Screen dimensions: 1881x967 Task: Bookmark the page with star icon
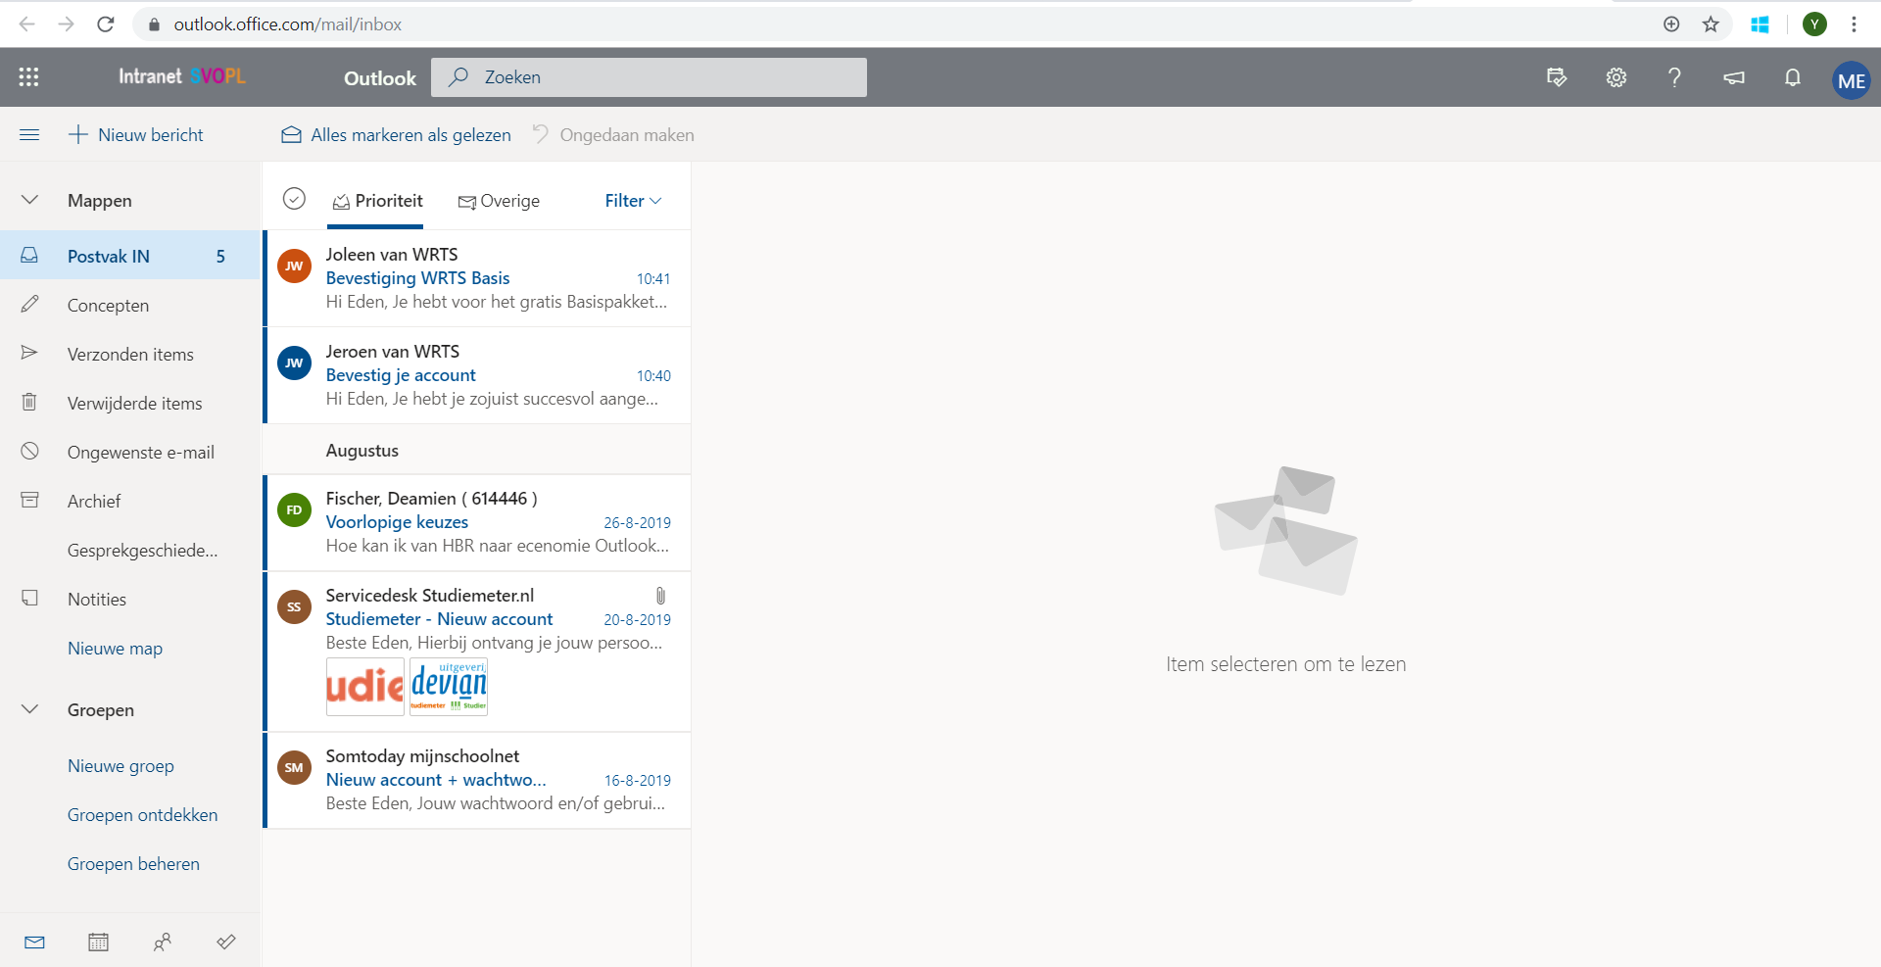(x=1711, y=24)
